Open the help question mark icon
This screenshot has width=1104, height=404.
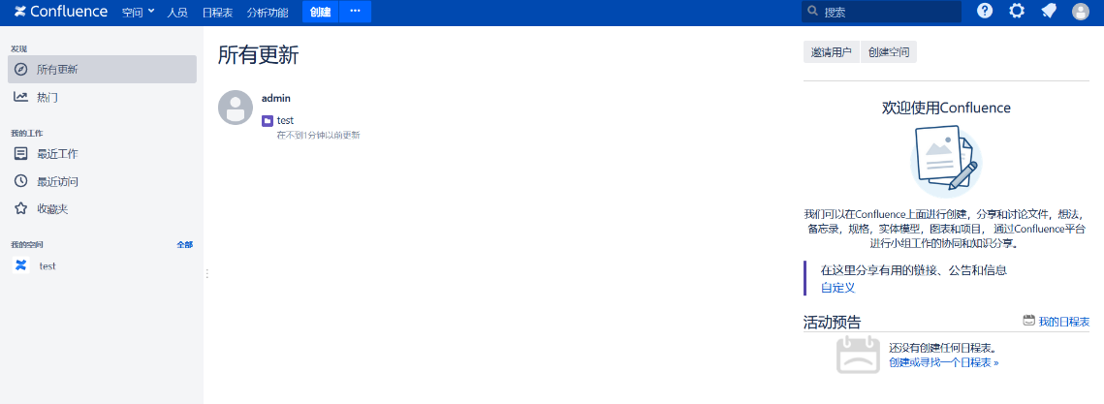985,12
